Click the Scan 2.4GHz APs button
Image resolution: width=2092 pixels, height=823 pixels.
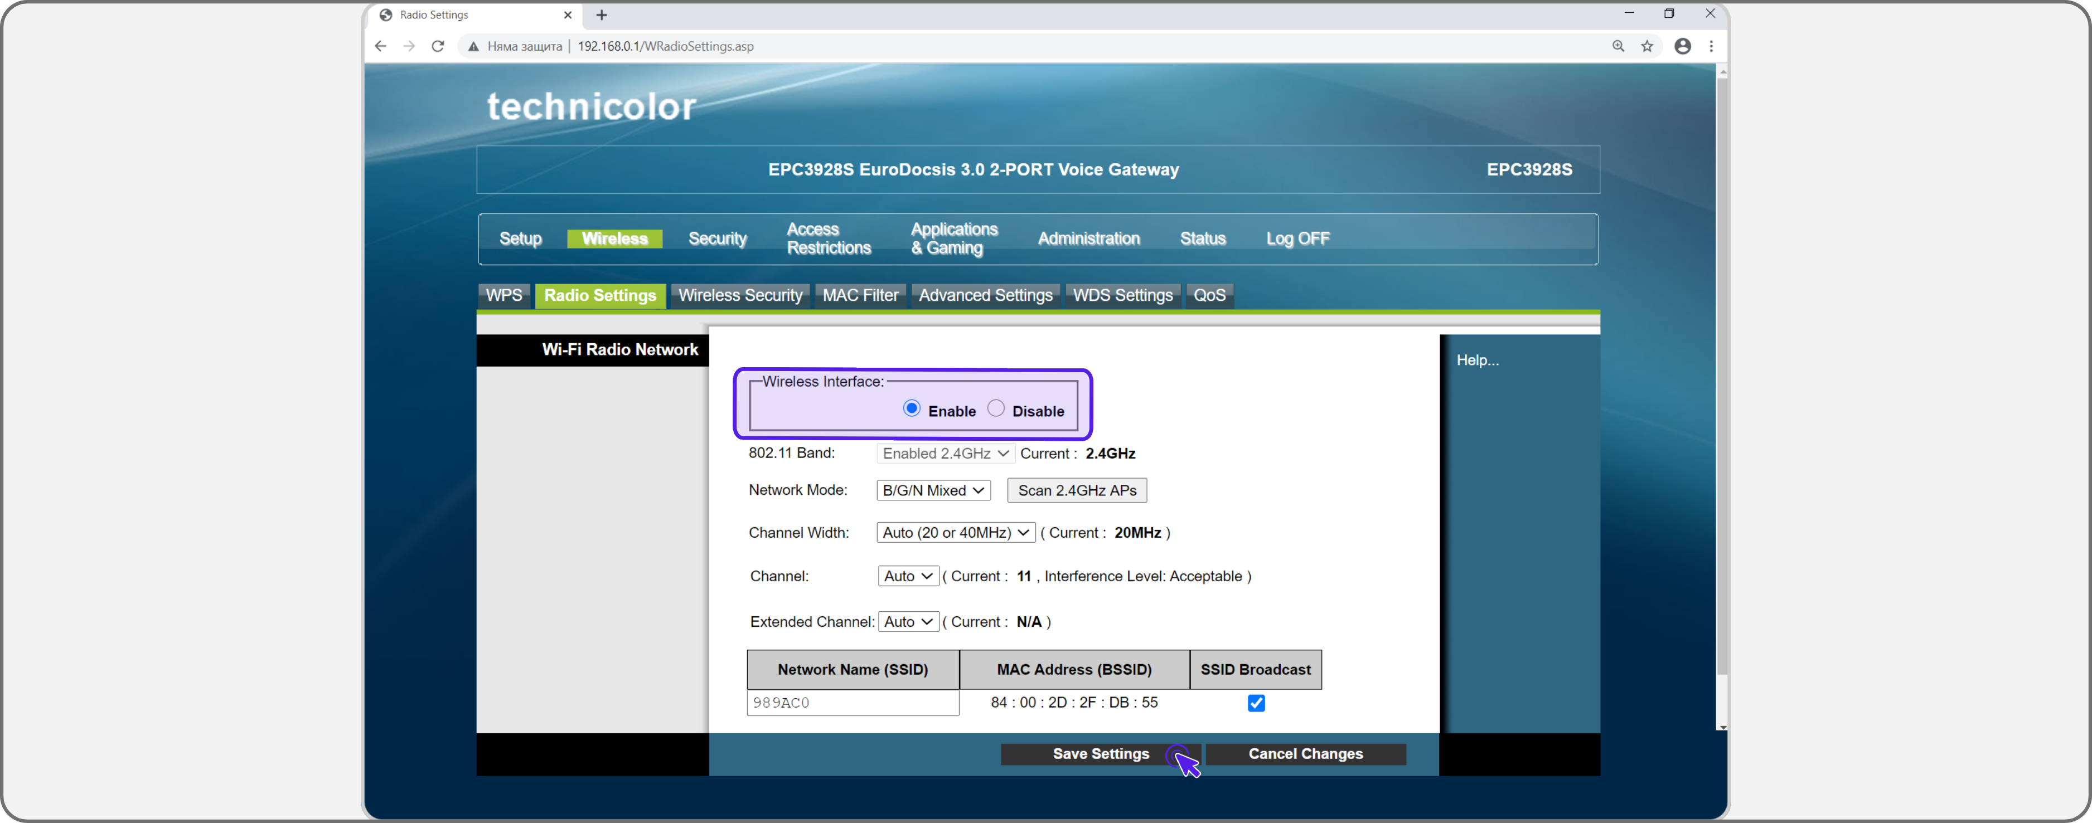coord(1077,490)
